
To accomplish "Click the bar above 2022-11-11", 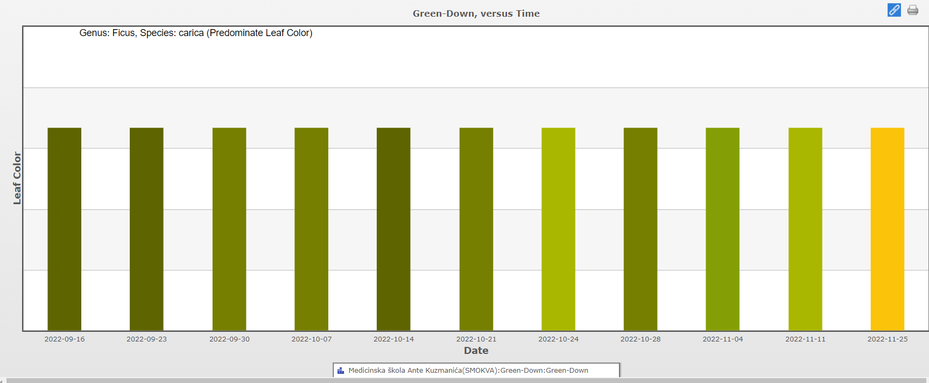I will pos(805,229).
